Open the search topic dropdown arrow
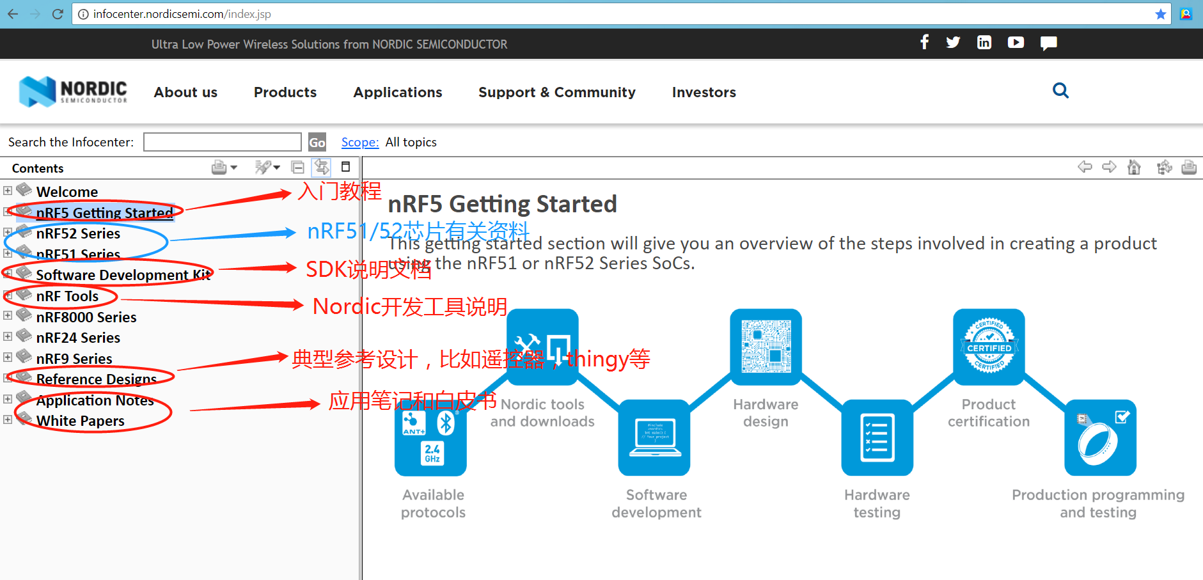 [277, 168]
